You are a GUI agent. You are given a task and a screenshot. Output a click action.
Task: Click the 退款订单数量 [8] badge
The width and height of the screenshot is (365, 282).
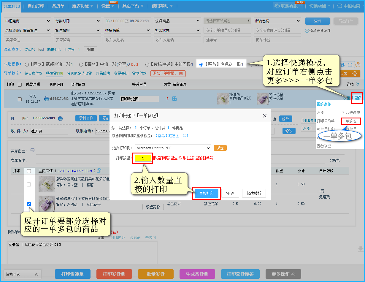[x=168, y=73]
